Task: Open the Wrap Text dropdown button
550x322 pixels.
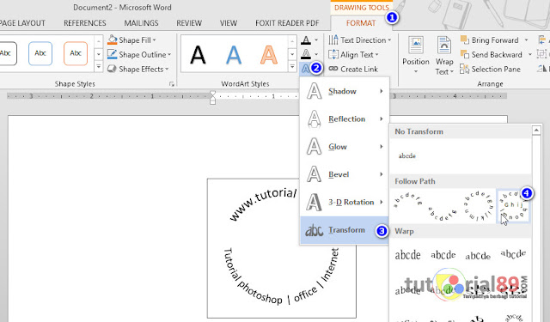Action: coord(444,55)
